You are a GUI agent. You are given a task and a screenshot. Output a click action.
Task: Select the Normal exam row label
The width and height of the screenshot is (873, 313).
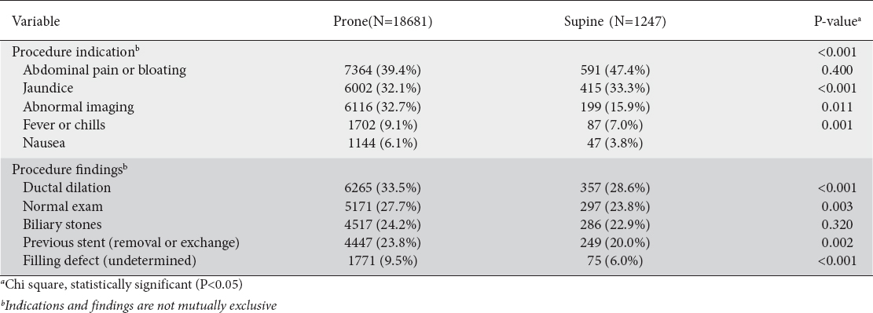(62, 206)
